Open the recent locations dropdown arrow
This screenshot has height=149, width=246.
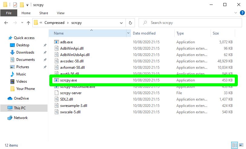pyautogui.click(x=22, y=23)
